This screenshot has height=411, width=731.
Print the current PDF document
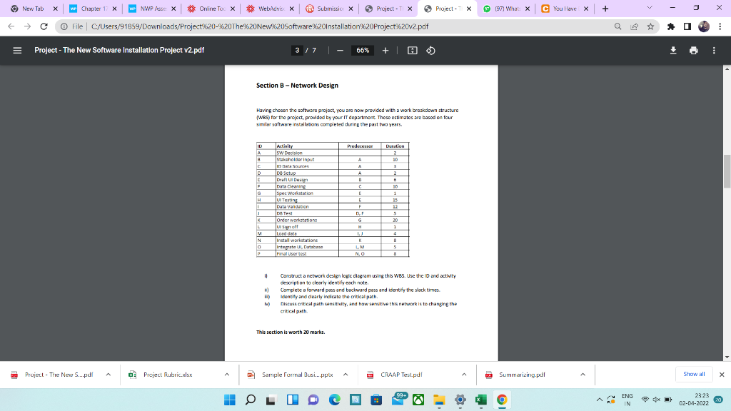692,50
